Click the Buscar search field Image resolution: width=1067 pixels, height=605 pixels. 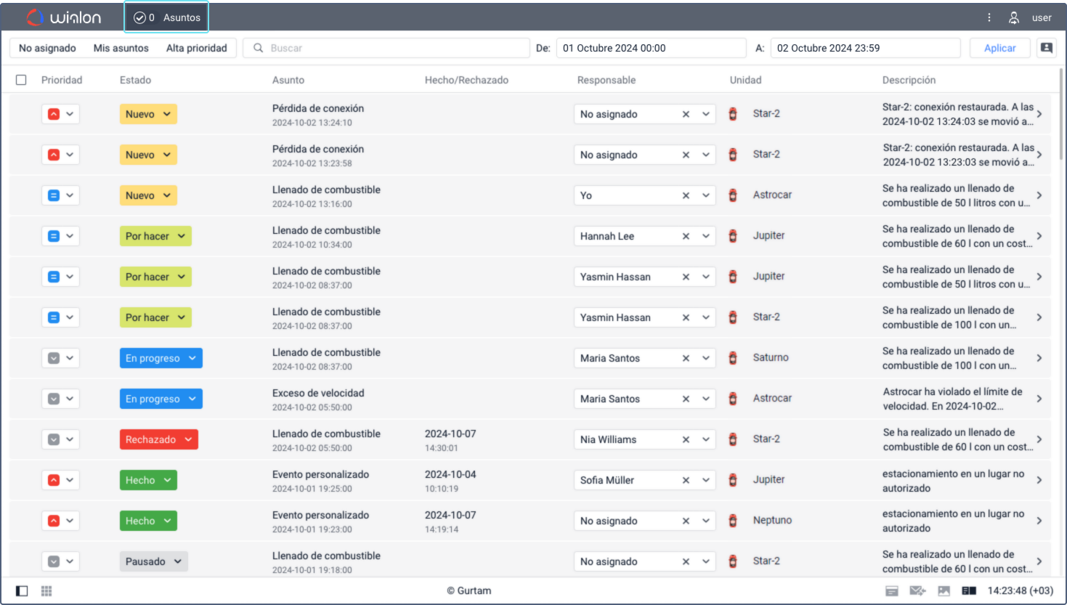coord(386,48)
